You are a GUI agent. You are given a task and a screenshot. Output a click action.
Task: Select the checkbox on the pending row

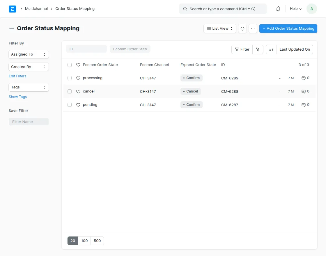point(70,104)
